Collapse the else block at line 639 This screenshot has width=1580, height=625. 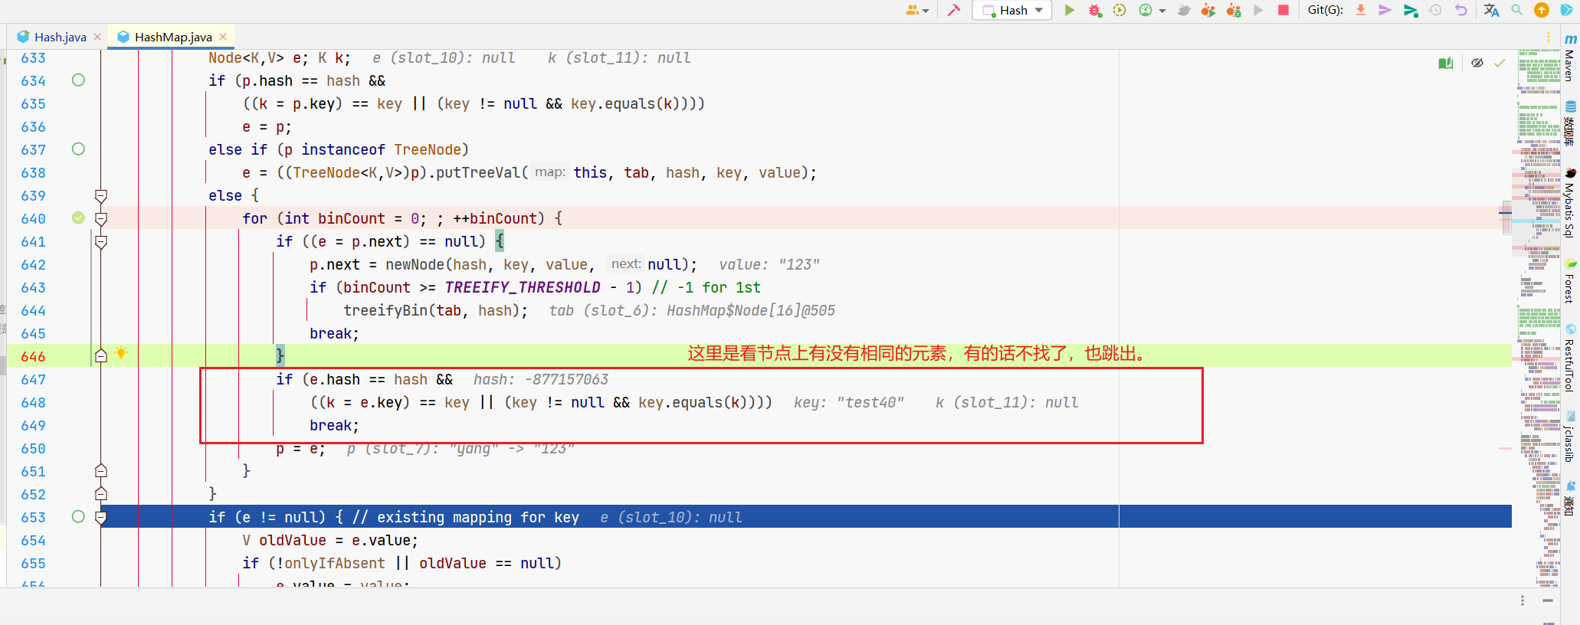pos(100,196)
